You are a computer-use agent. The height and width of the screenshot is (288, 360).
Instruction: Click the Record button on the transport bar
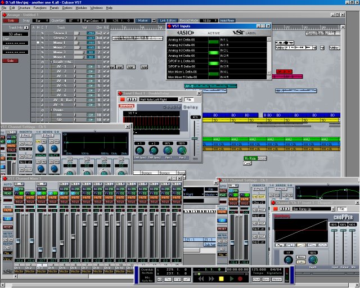[x=241, y=279]
